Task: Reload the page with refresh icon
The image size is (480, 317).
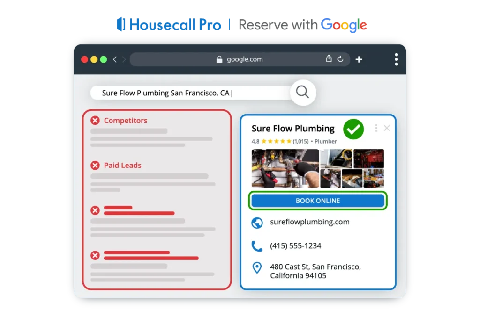Action: pyautogui.click(x=340, y=59)
